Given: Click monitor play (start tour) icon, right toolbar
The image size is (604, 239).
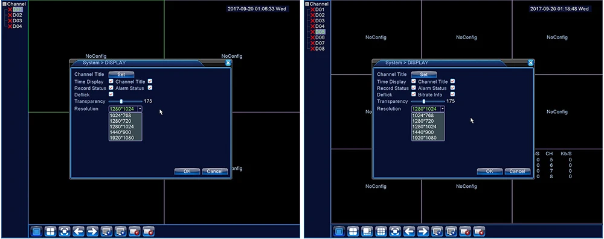Looking at the screenshot, I should pyautogui.click(x=437, y=231).
